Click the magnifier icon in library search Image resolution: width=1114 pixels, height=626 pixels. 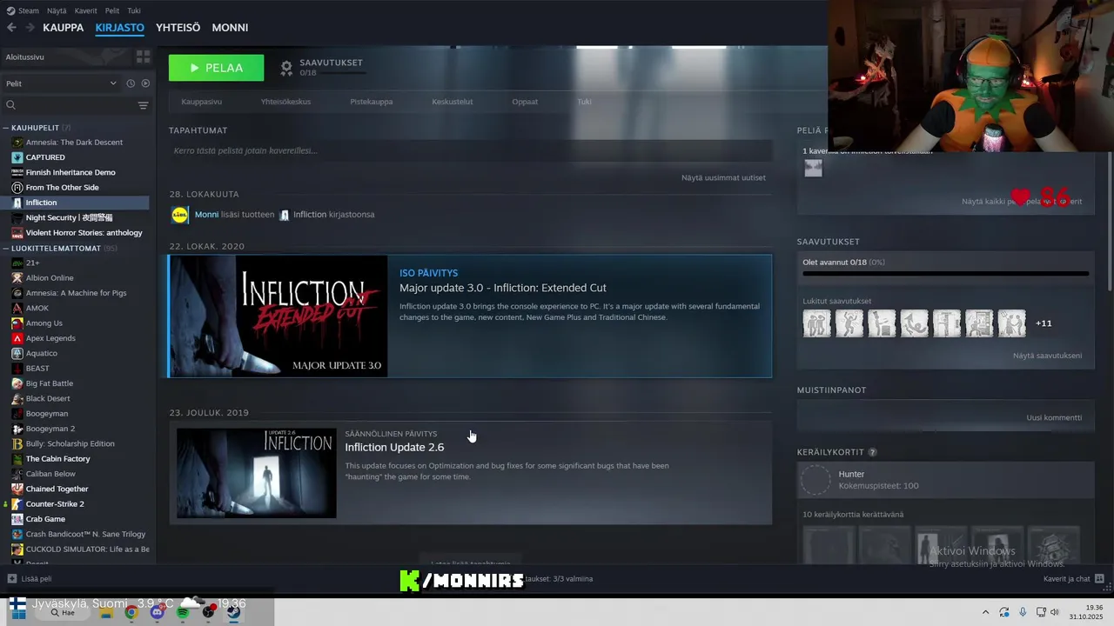click(11, 105)
